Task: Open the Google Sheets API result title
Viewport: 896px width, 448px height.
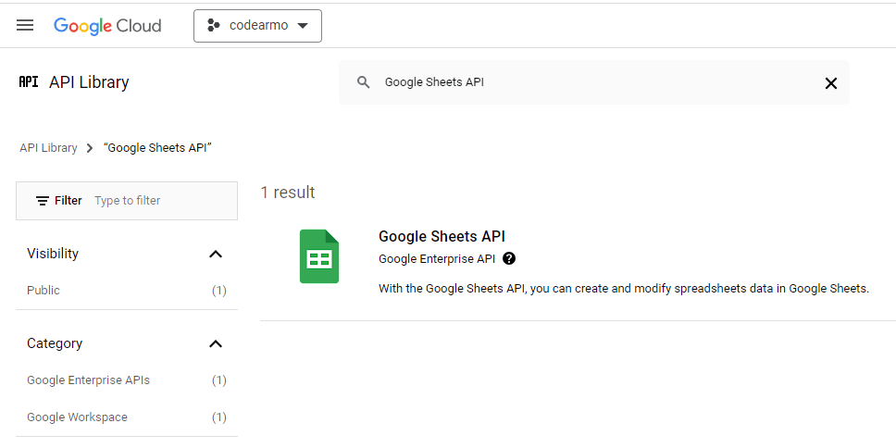Action: coord(442,237)
